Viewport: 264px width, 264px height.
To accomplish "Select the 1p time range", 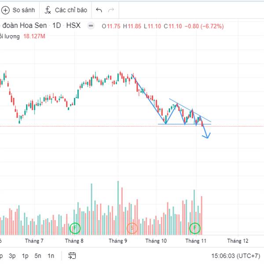I will [x=25, y=256].
